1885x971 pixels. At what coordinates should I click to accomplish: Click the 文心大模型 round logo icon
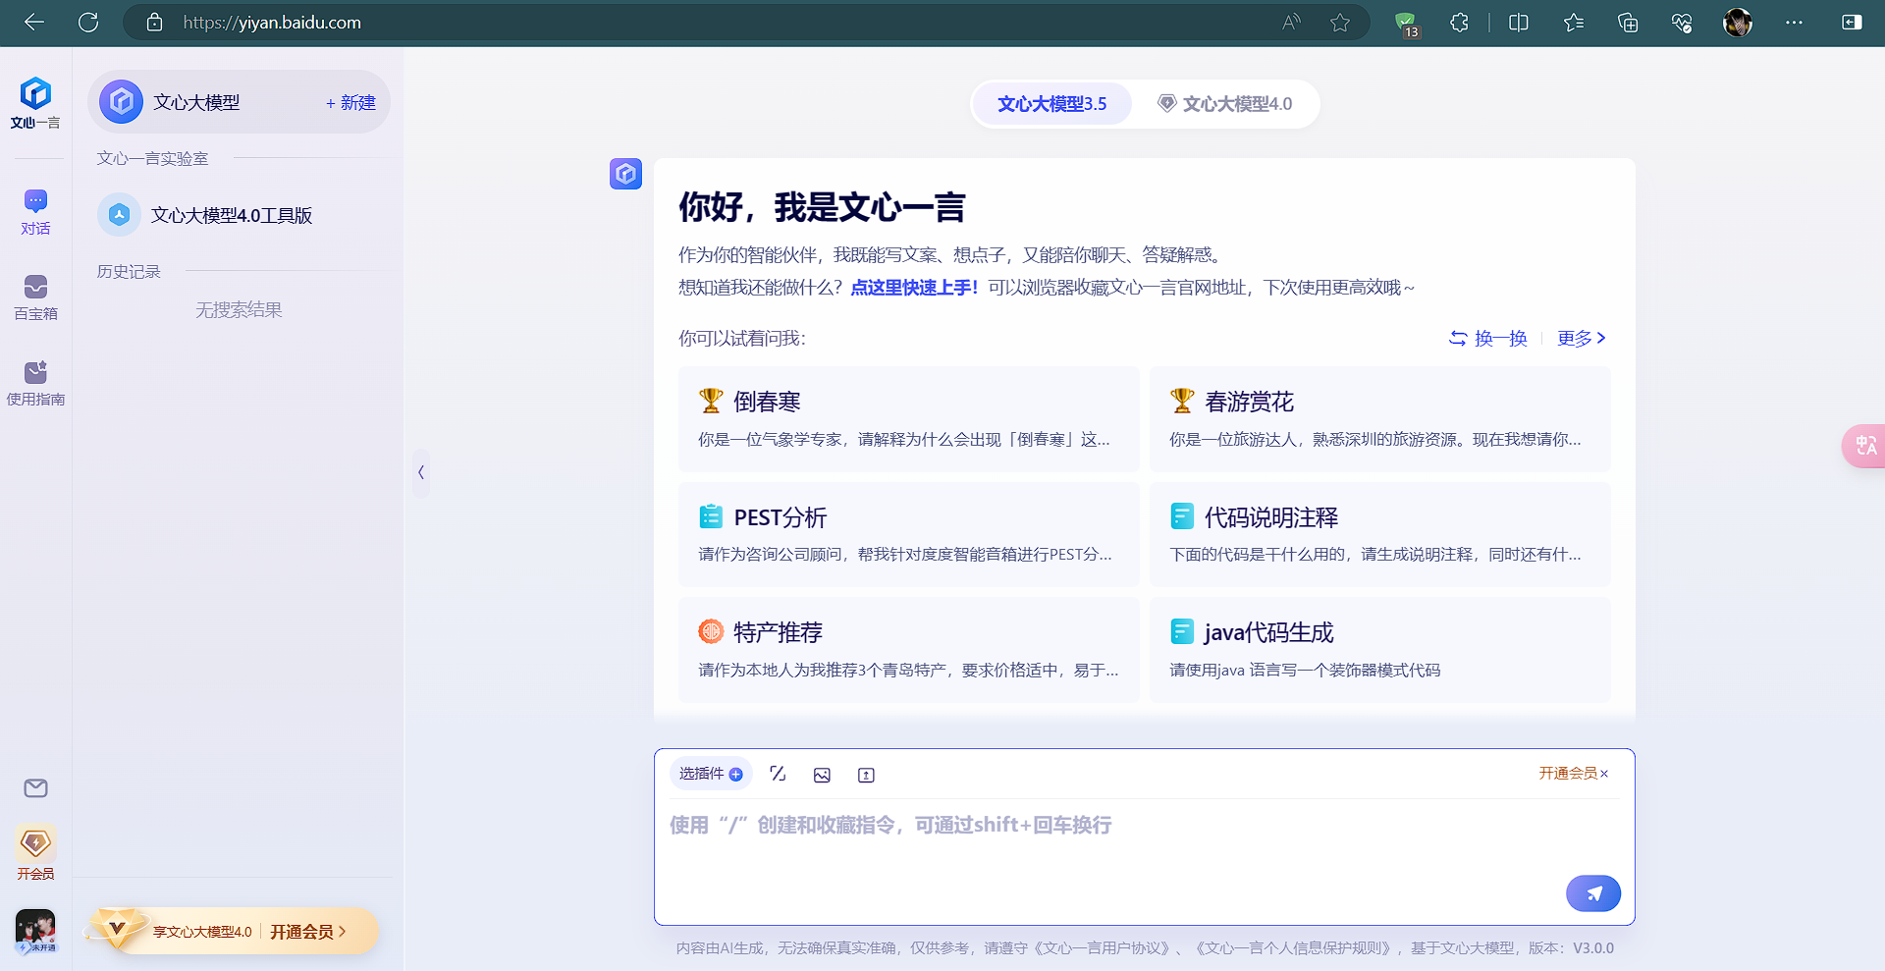click(x=121, y=102)
